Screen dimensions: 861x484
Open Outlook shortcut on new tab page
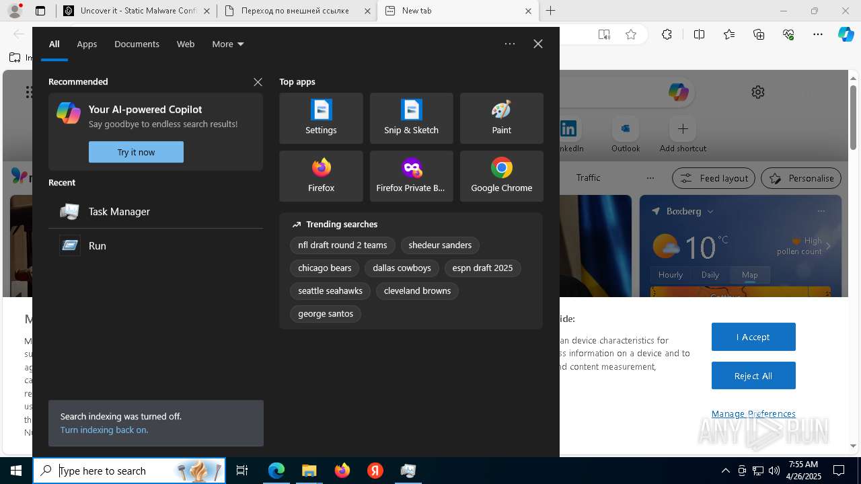[x=626, y=134]
